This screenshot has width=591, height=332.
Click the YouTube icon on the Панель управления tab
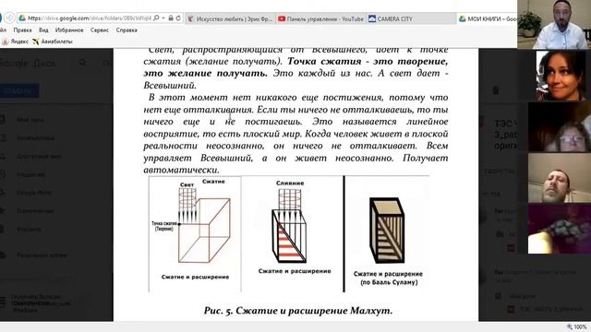281,18
